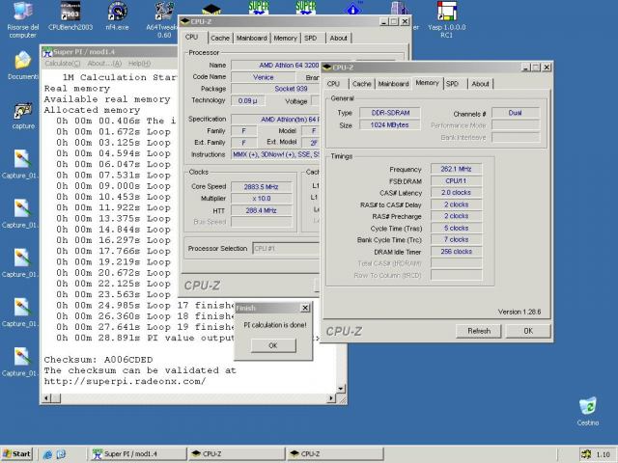Open the capture desktop shortcut
This screenshot has width=618, height=463.
23,116
